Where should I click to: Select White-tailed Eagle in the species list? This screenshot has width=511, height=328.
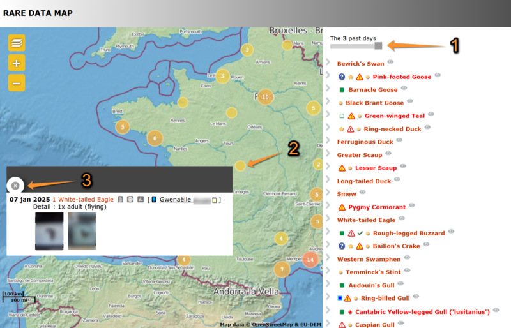pos(366,220)
